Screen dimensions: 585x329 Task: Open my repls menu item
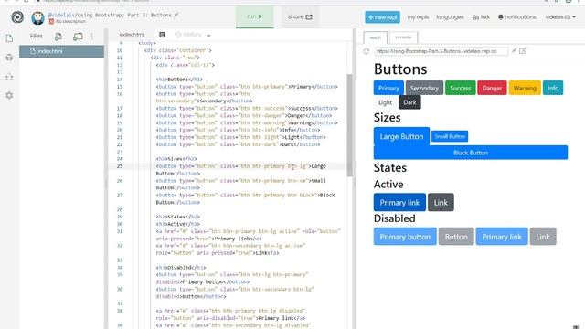click(x=418, y=17)
